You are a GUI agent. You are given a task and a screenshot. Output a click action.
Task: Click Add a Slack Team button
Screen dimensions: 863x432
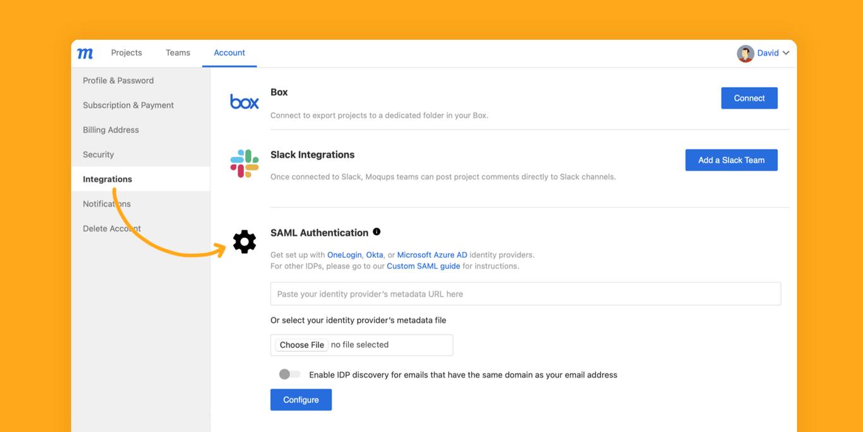click(731, 160)
